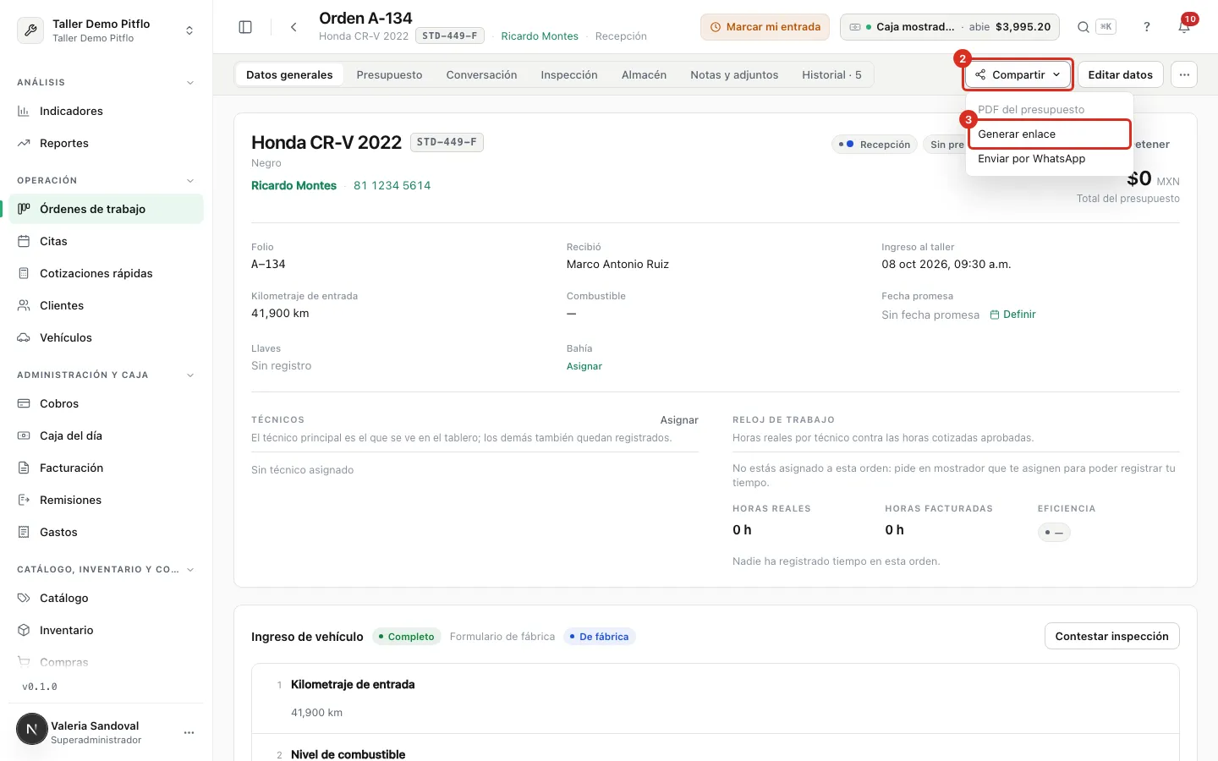Click Definir to set fecha promesa

1013,315
